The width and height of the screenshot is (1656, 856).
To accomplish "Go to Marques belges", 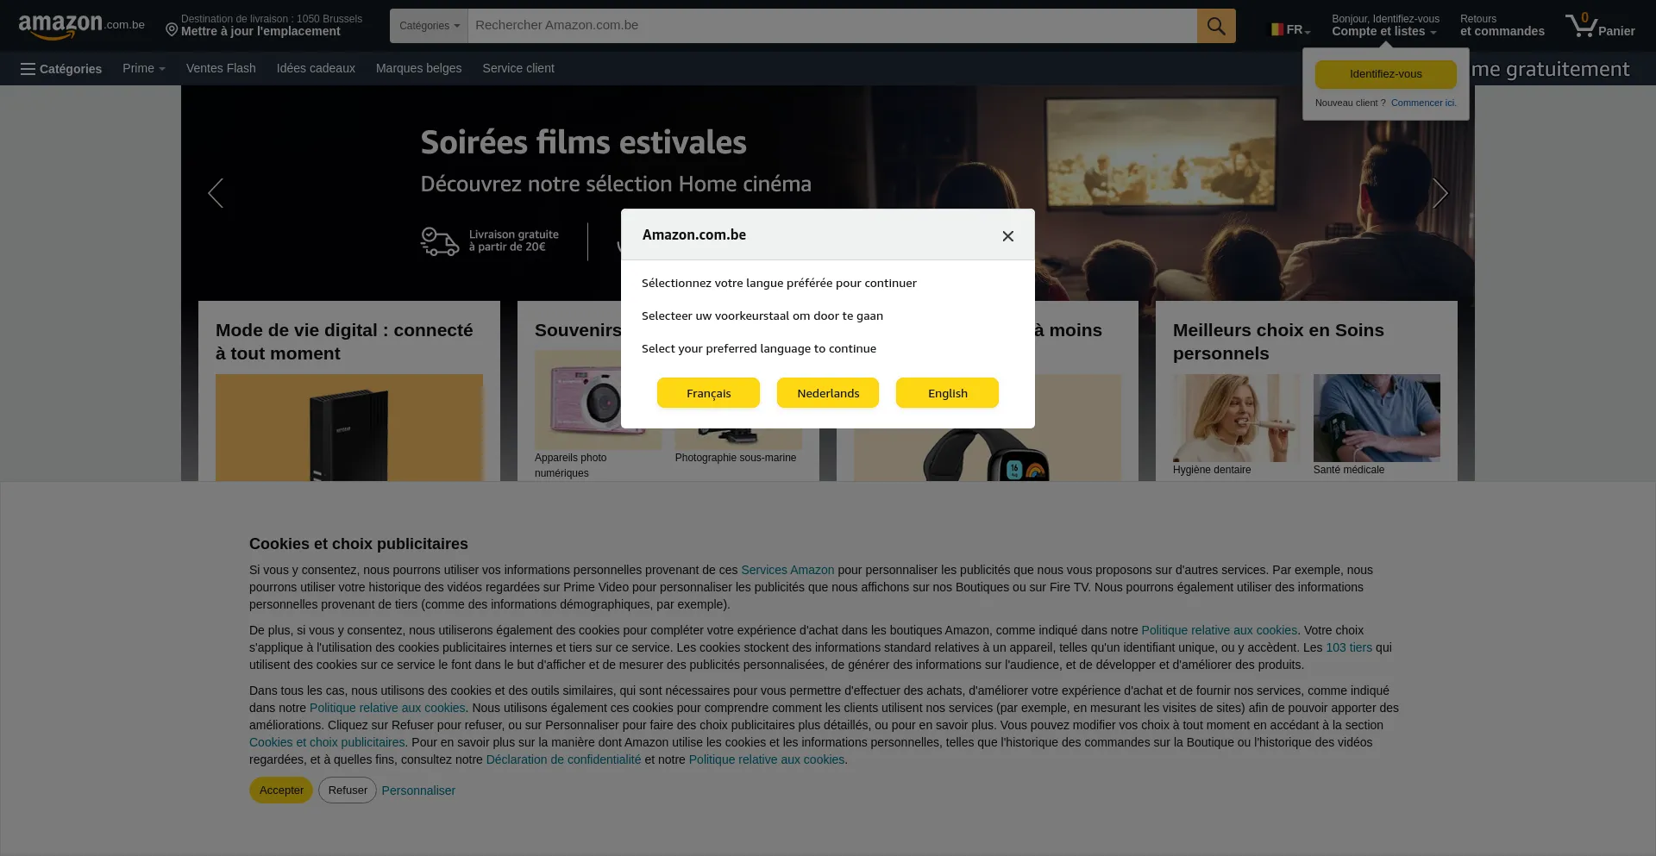I will tap(418, 68).
